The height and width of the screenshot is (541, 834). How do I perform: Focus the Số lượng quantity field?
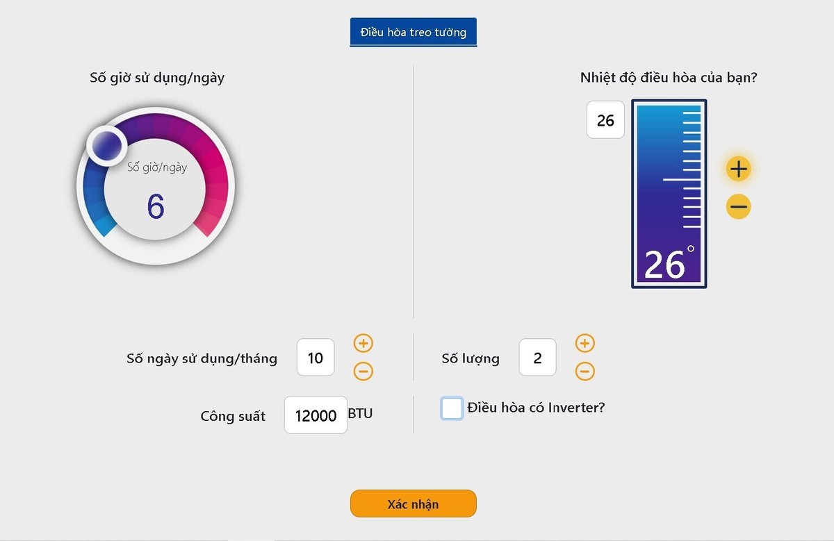(537, 358)
